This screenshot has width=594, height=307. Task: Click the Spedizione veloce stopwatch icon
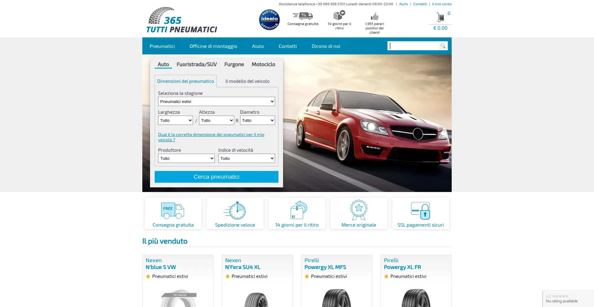point(235,211)
